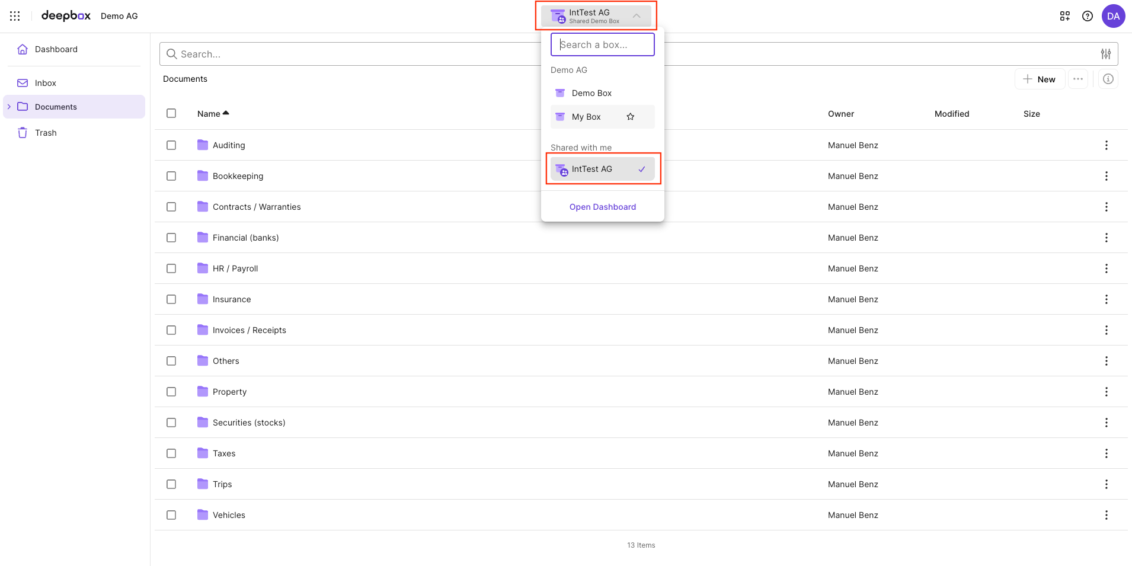Sort by Name column header
The width and height of the screenshot is (1132, 566).
pos(209,114)
